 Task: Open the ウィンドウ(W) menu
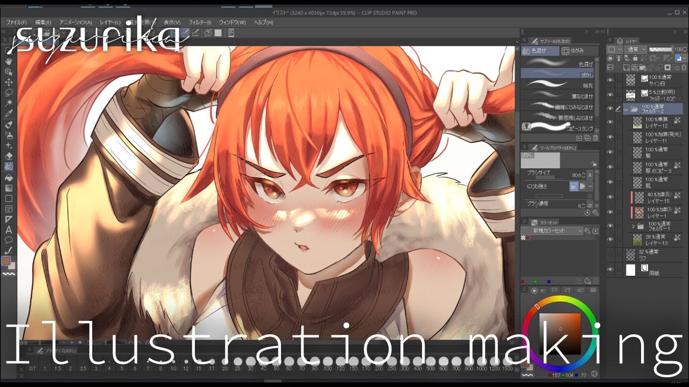pos(233,23)
